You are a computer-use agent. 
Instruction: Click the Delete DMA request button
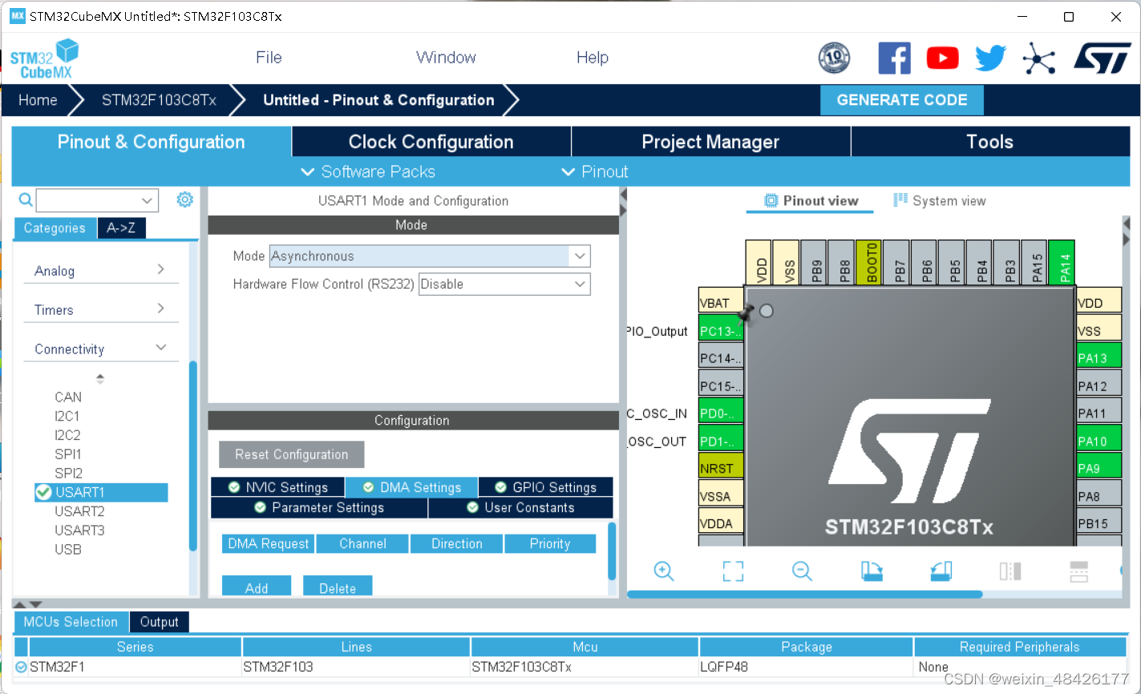(x=338, y=587)
